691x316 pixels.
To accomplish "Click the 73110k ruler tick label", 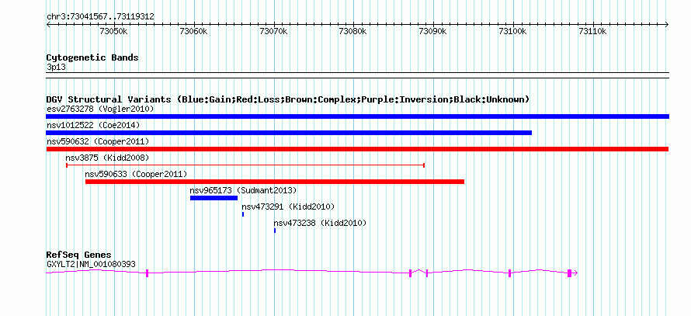I will 592,32.
